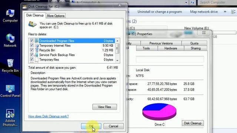Switch to the More Options tab

(56, 16)
